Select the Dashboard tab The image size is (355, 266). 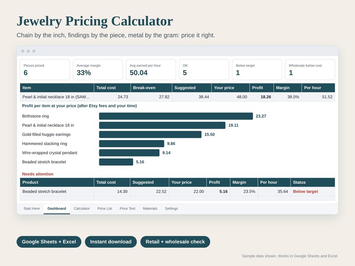57,208
